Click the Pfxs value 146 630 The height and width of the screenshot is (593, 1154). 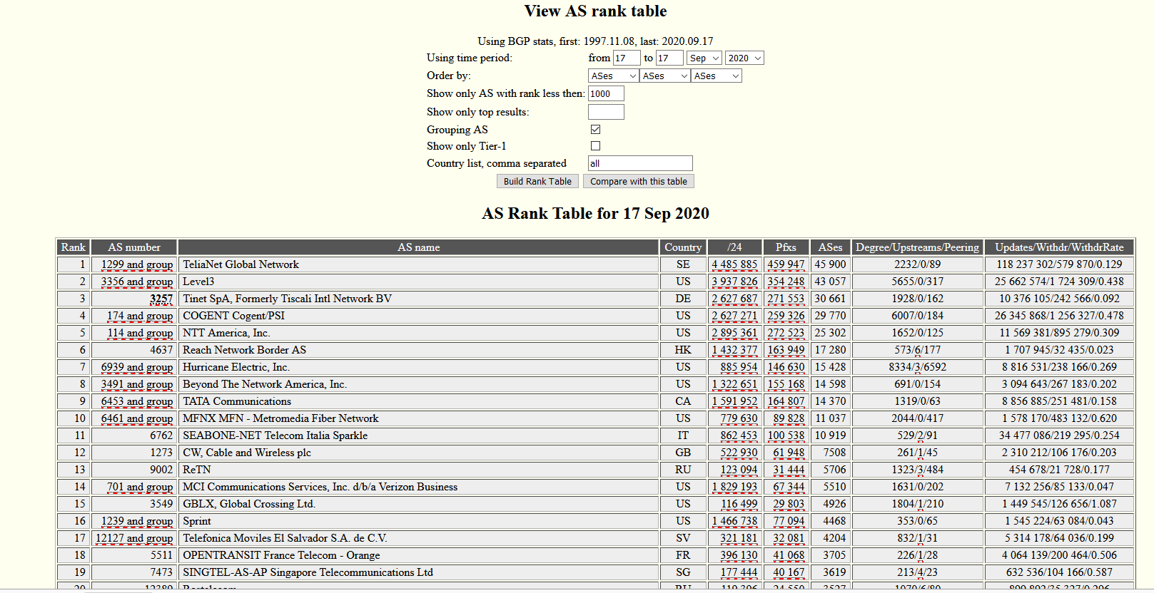click(x=786, y=367)
